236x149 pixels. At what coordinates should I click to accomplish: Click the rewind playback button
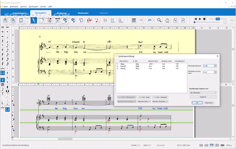click(196, 19)
